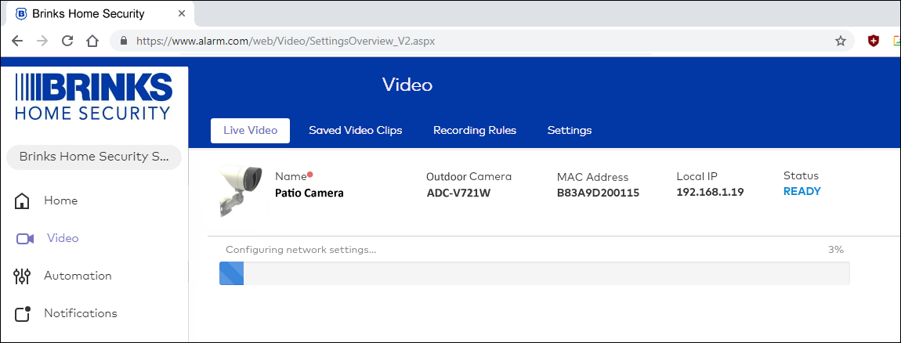This screenshot has width=901, height=343.
Task: Click the ADC-V721W model text
Action: tap(459, 193)
